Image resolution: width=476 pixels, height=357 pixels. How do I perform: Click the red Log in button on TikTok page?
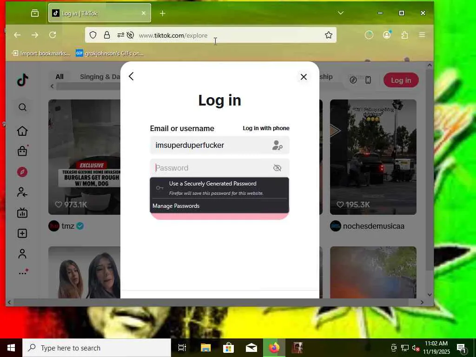401,80
